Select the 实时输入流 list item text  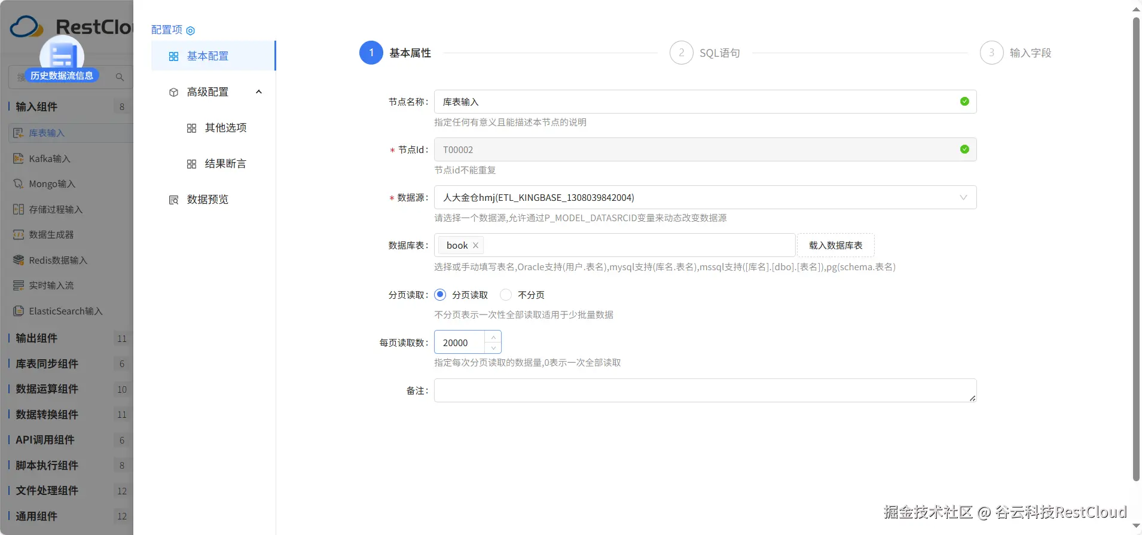(51, 285)
